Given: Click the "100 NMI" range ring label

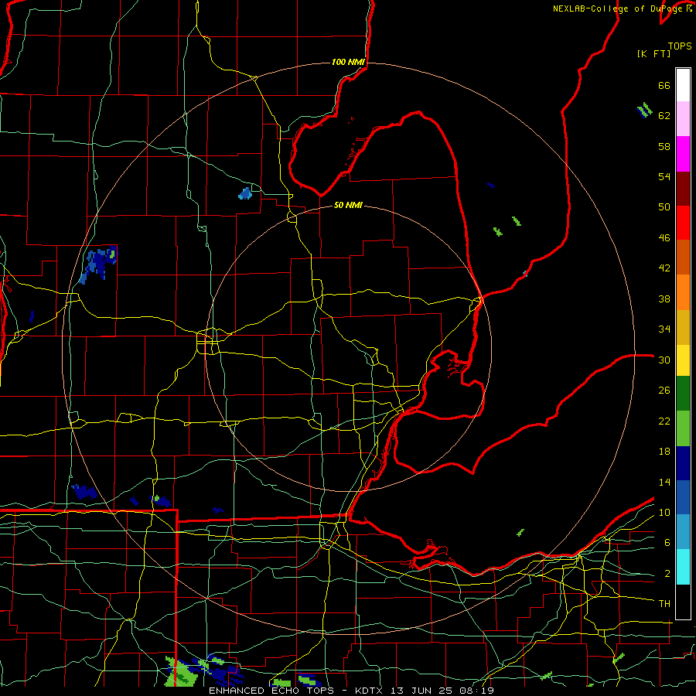Looking at the screenshot, I should coord(348,62).
